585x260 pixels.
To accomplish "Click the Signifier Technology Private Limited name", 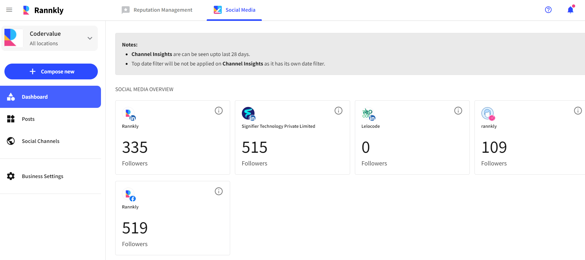I will click(278, 126).
